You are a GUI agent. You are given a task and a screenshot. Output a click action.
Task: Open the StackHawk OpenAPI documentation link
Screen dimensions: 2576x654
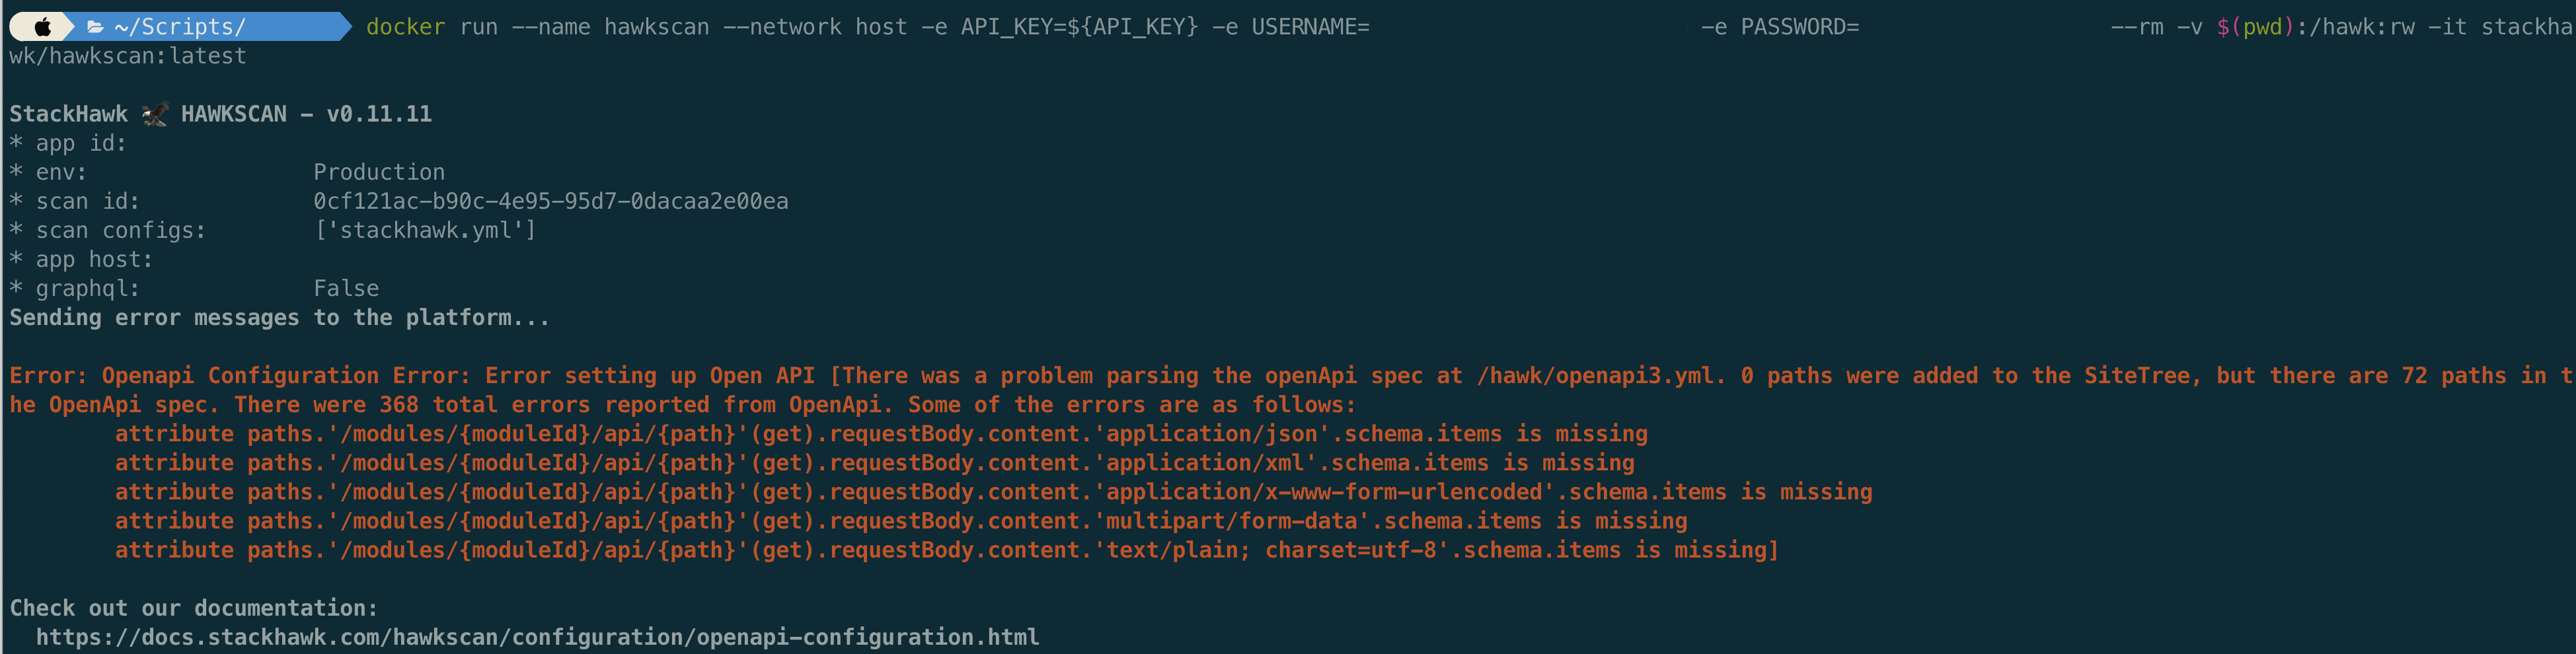tap(538, 637)
